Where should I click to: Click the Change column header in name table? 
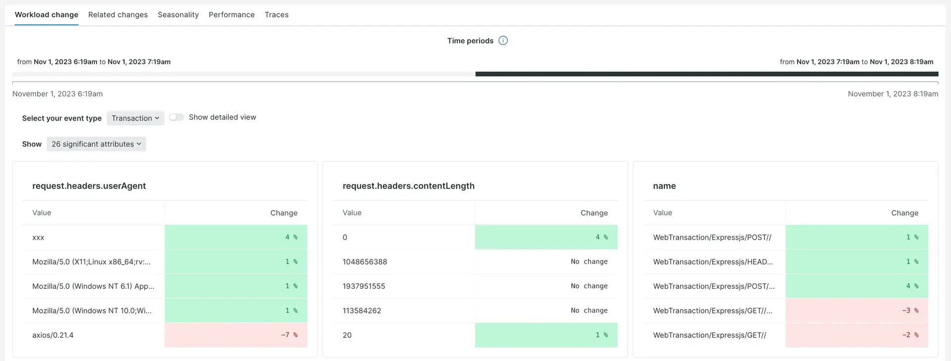click(x=904, y=213)
